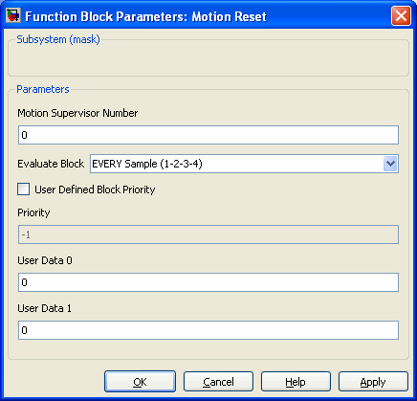The width and height of the screenshot is (417, 401).
Task: Dismiss changes with the Cancel button
Action: pyautogui.click(x=218, y=382)
